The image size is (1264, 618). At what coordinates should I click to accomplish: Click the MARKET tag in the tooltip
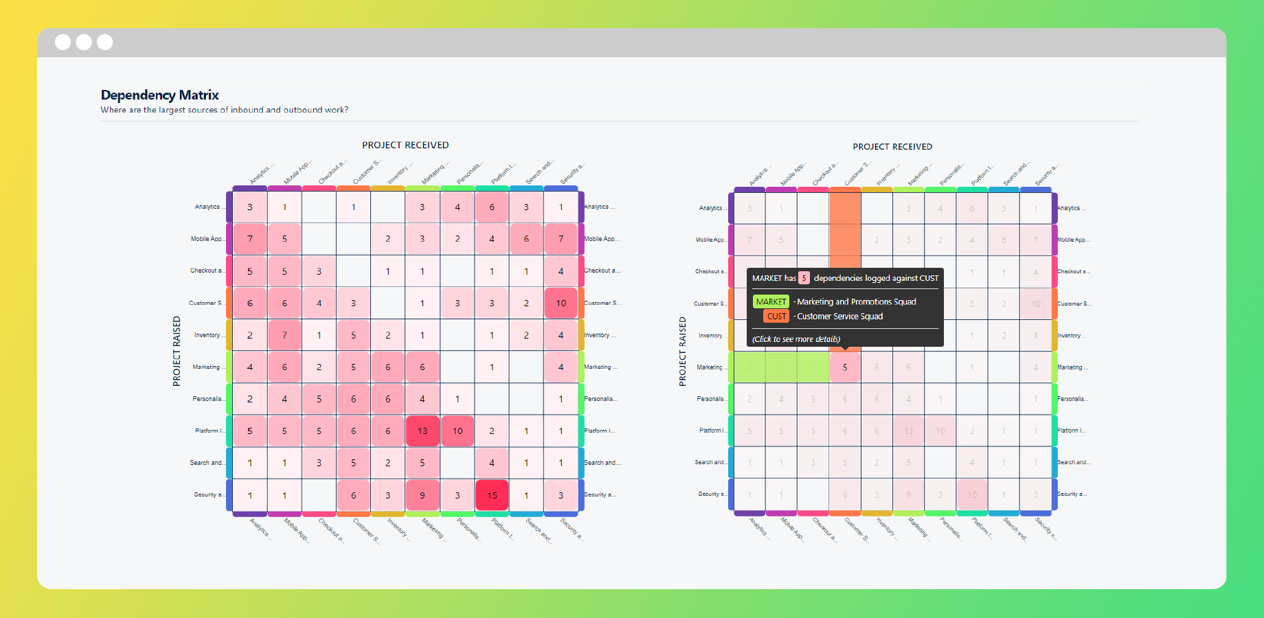point(771,301)
